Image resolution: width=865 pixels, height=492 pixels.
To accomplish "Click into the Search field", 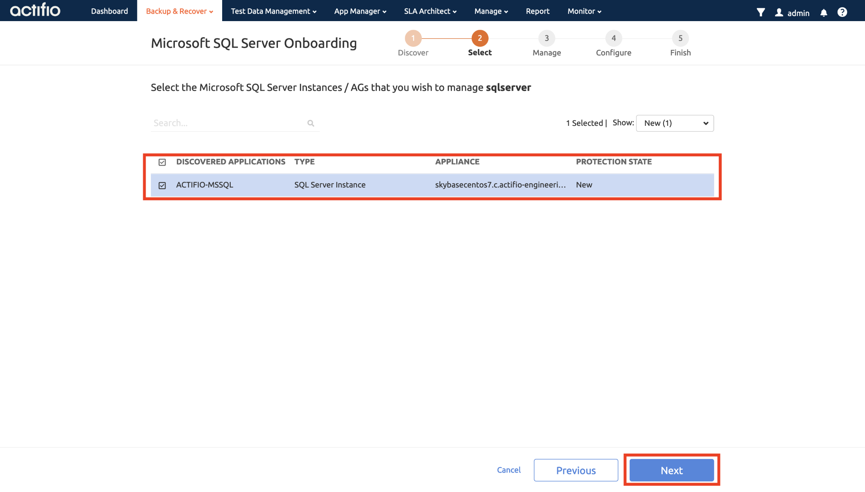I will pos(228,123).
